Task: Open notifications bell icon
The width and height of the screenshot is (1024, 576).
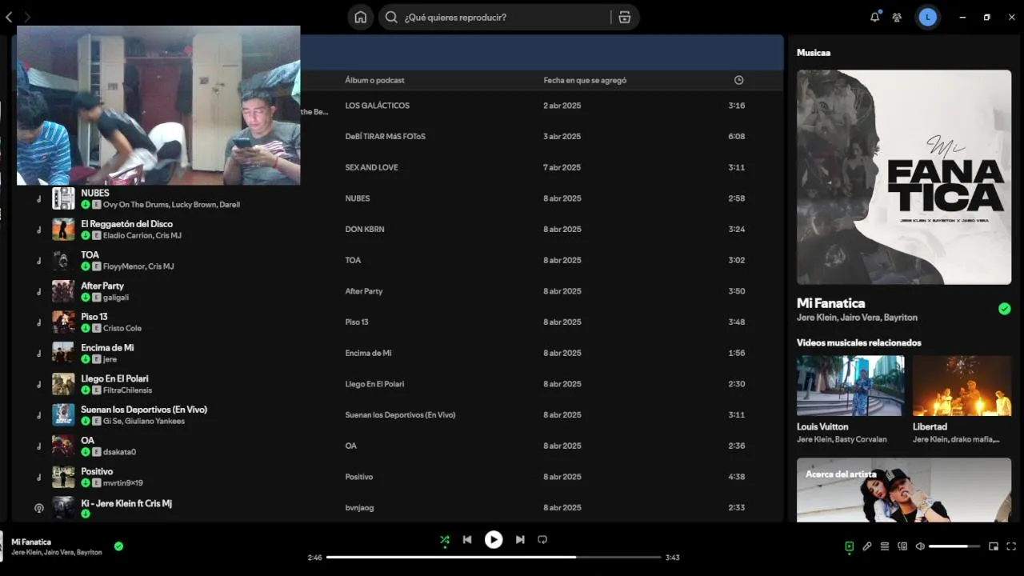Action: pyautogui.click(x=875, y=17)
